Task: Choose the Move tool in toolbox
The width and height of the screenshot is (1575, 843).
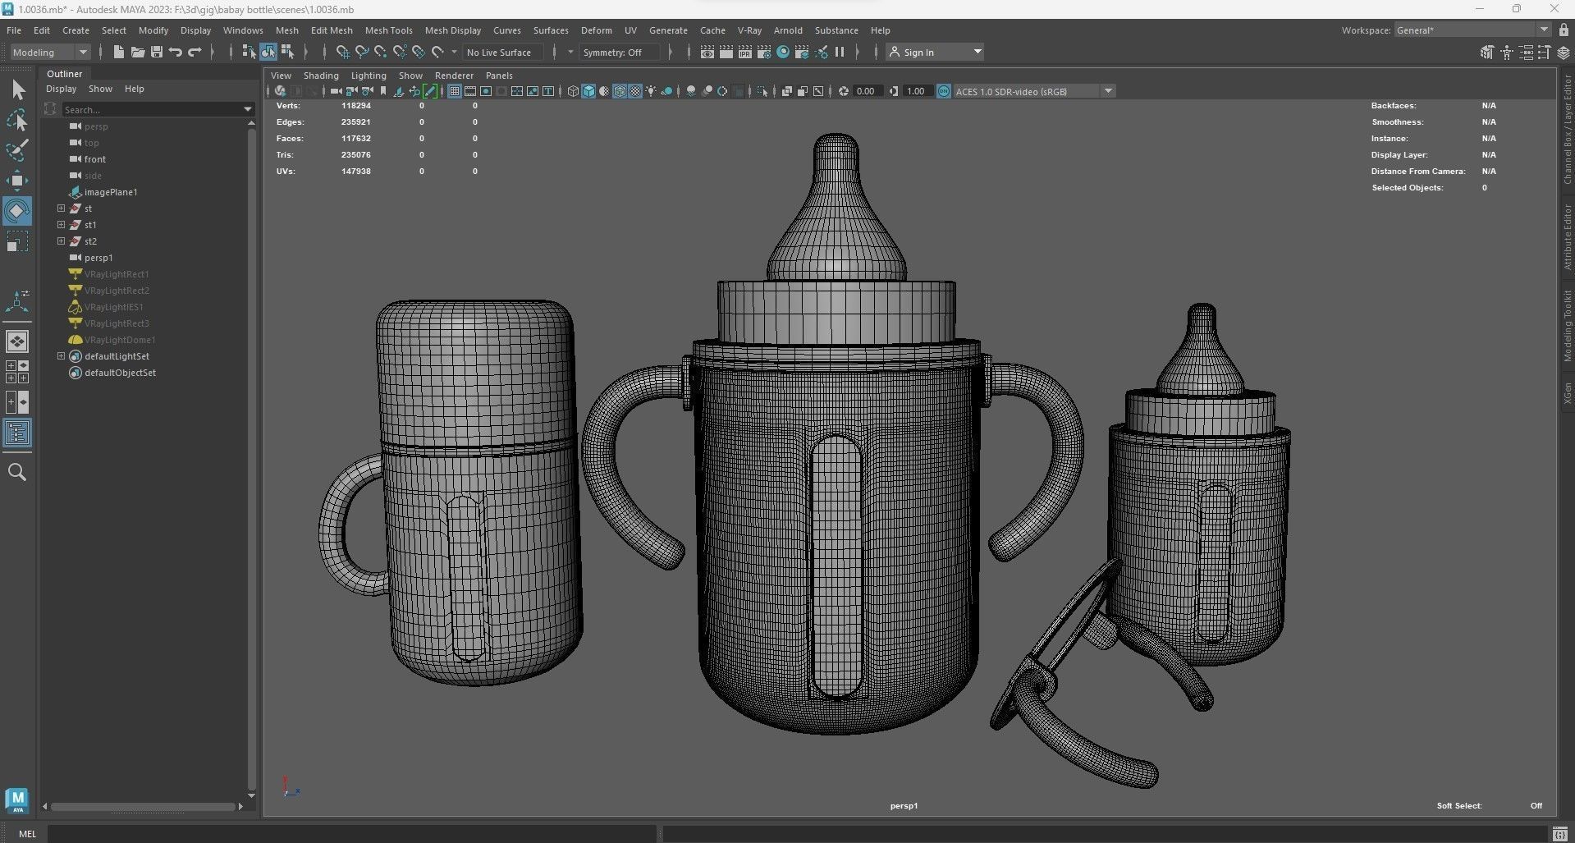Action: pyautogui.click(x=17, y=181)
